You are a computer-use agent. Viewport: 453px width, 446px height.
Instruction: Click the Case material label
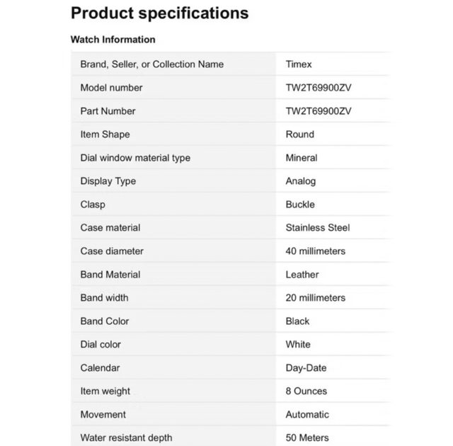pos(110,228)
